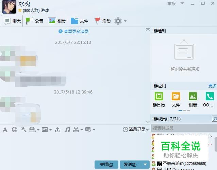The image size is (217, 170).
Task: Expand the chat card icon dropdown arrow
Action: [x=94, y=130]
